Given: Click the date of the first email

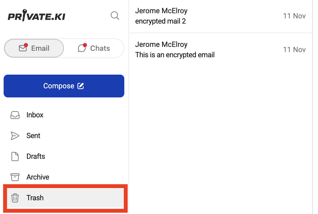Looking at the screenshot, I should click(x=294, y=16).
